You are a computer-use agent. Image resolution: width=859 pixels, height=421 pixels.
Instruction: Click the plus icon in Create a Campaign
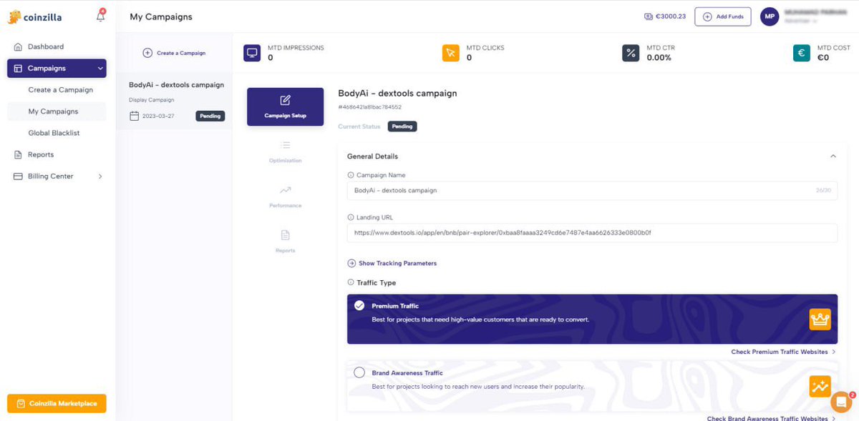click(x=147, y=53)
